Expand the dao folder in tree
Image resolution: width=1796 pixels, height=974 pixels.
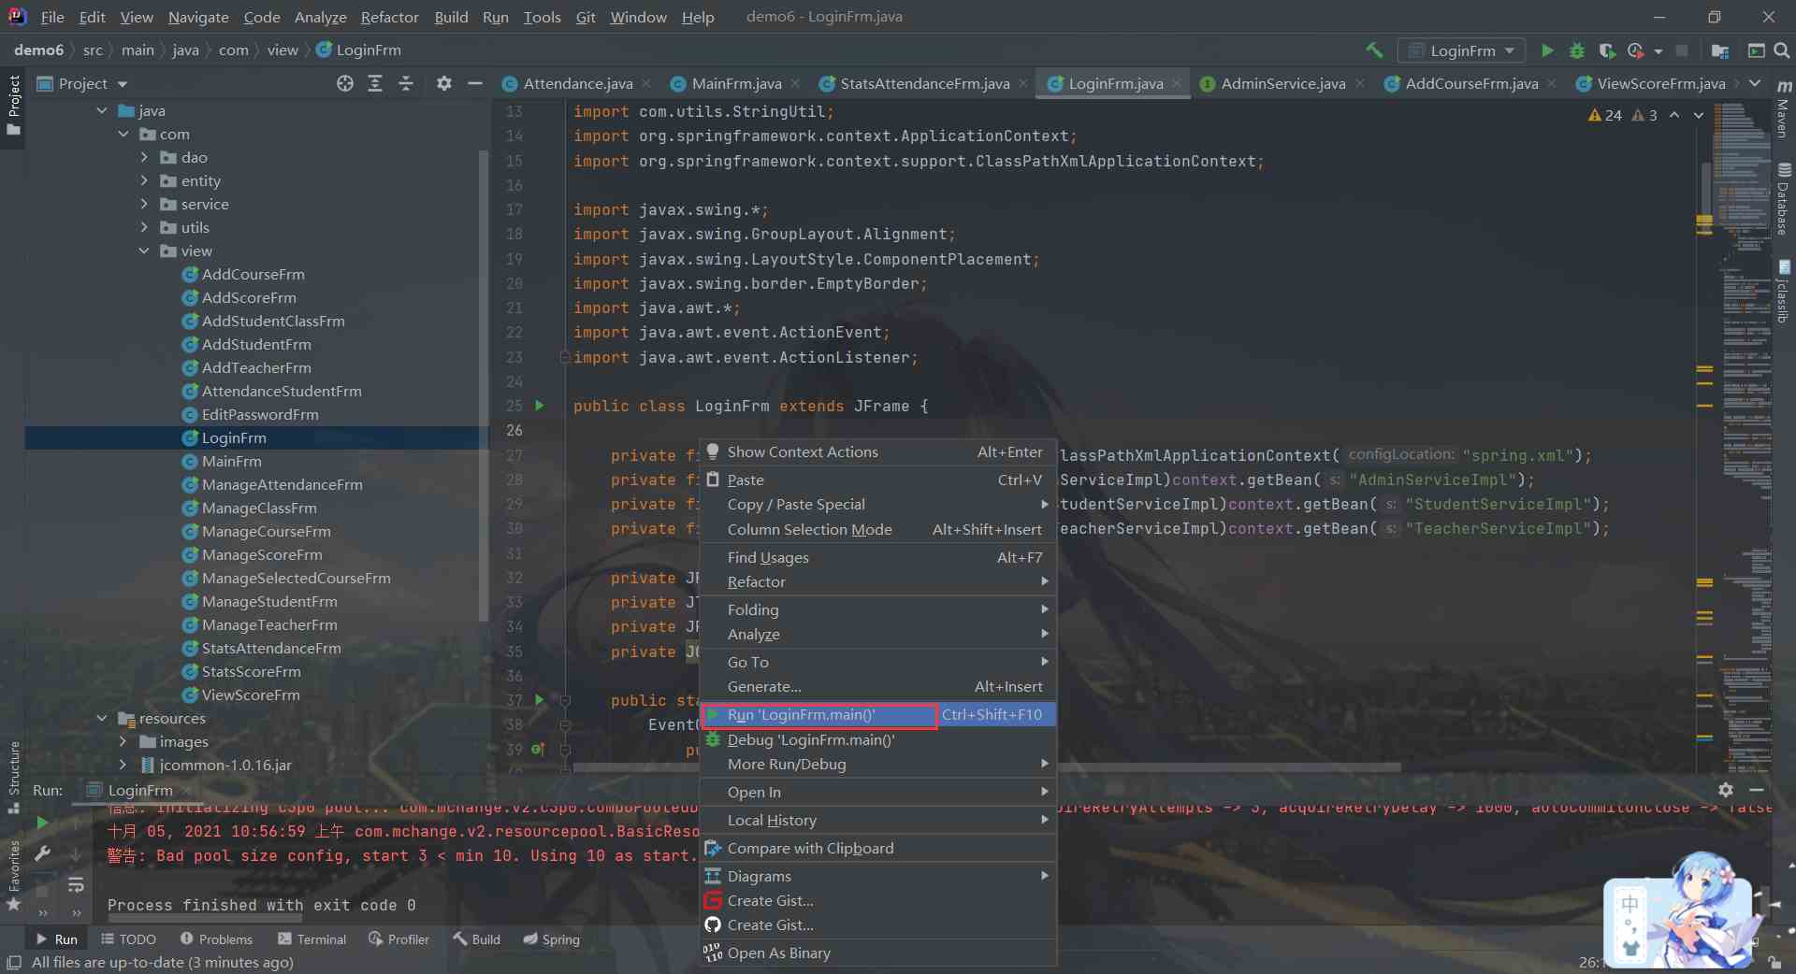pyautogui.click(x=144, y=157)
